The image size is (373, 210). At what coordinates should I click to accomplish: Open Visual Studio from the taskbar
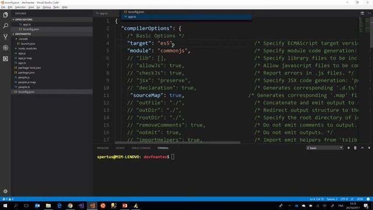coord(81,206)
